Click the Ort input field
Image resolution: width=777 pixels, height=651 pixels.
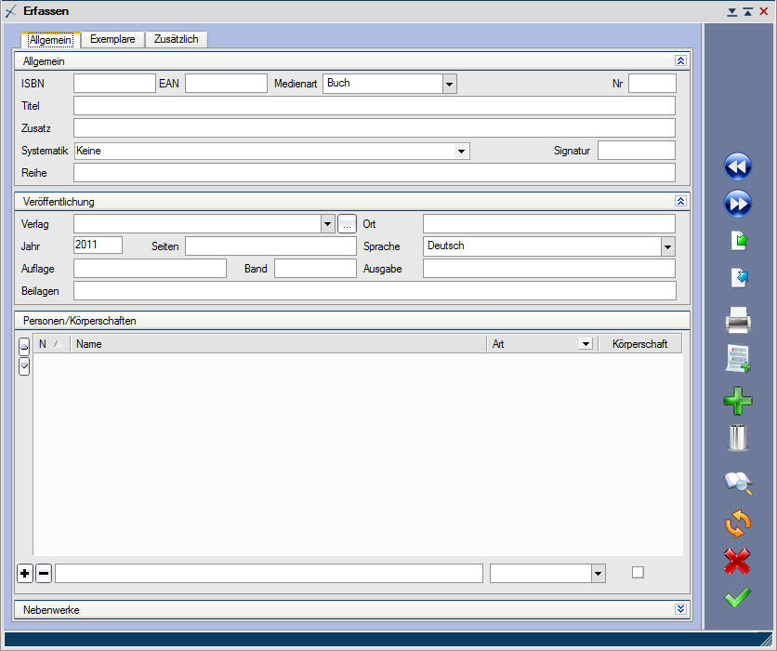549,223
